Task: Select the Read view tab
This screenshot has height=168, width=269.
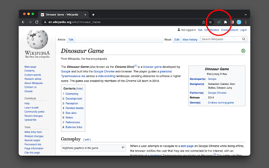Action: 168,39
